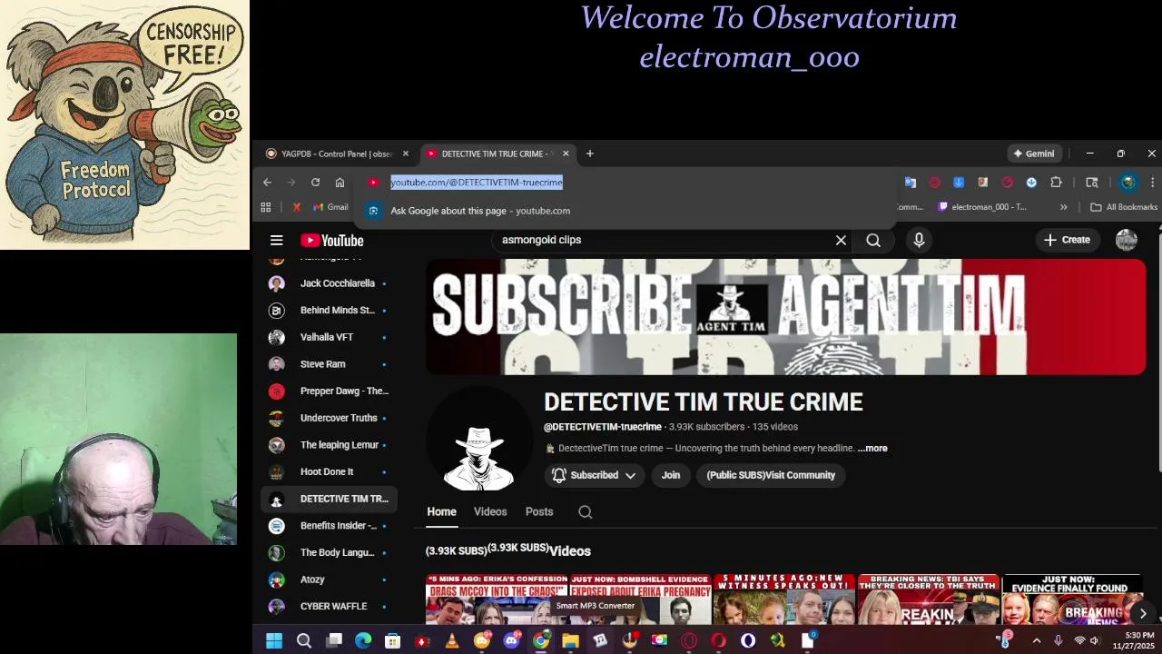
Task: Show hidden system tray icons
Action: click(x=1036, y=641)
